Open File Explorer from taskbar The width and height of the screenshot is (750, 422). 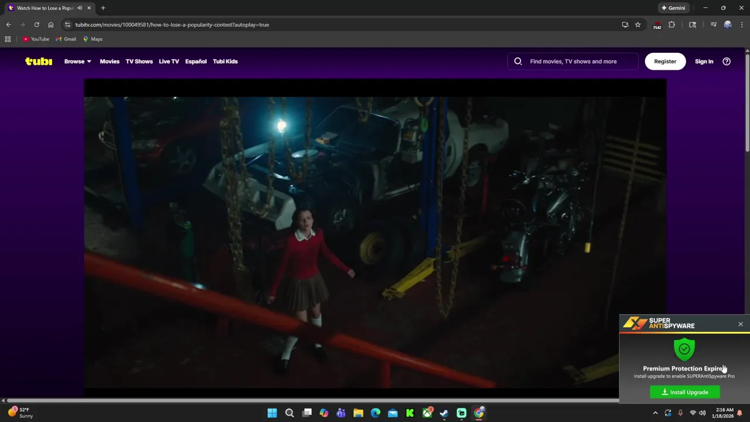click(358, 413)
